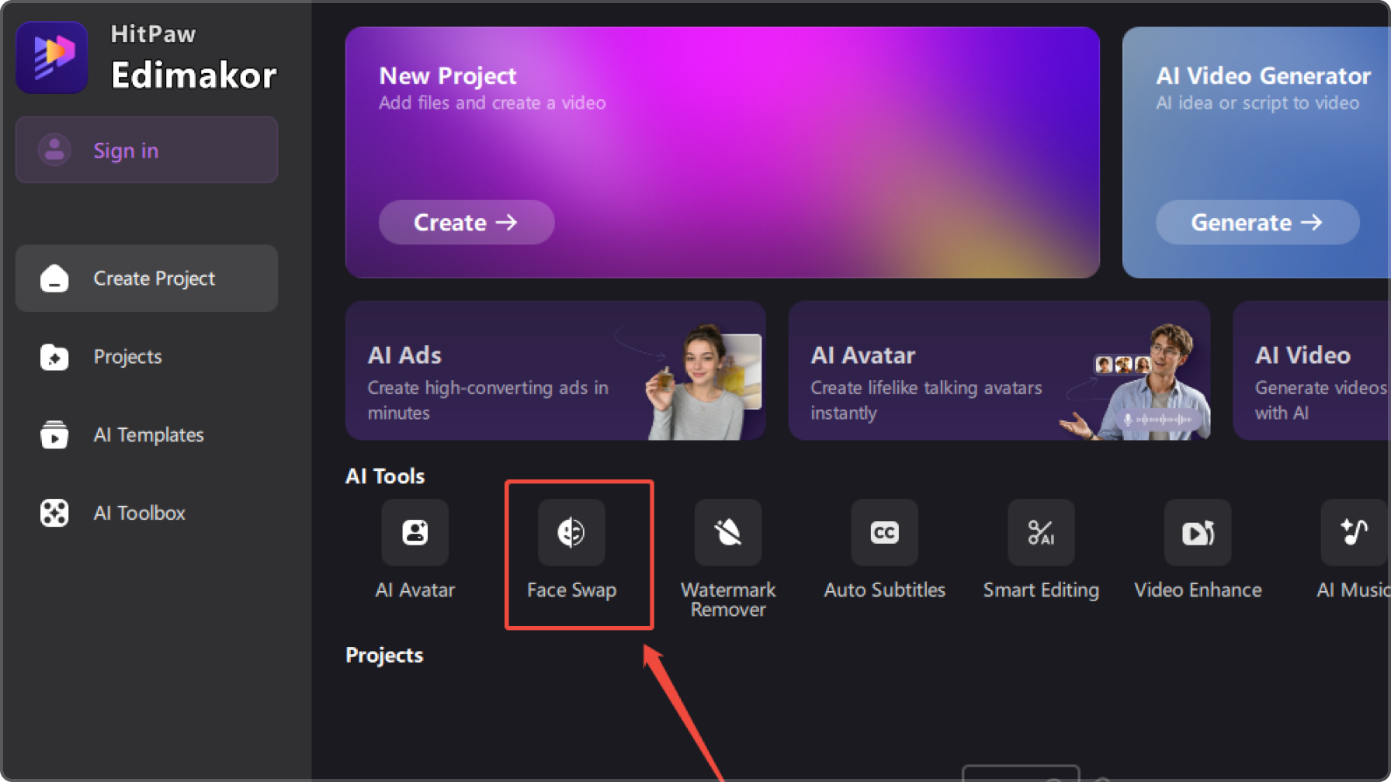Click the Video Enhance label

point(1198,590)
